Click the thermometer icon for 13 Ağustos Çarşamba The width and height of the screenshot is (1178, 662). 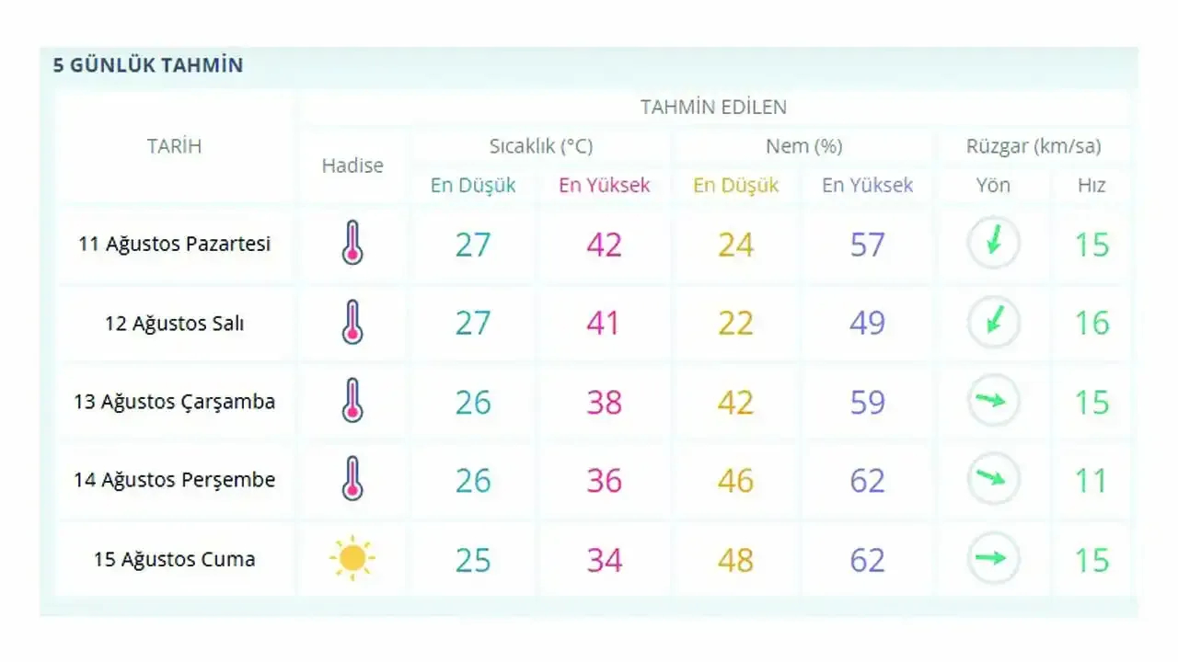[x=352, y=402]
